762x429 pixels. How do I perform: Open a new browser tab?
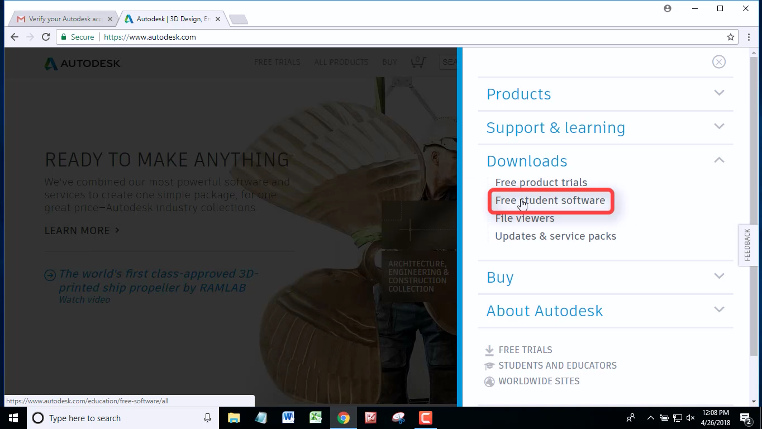click(239, 20)
